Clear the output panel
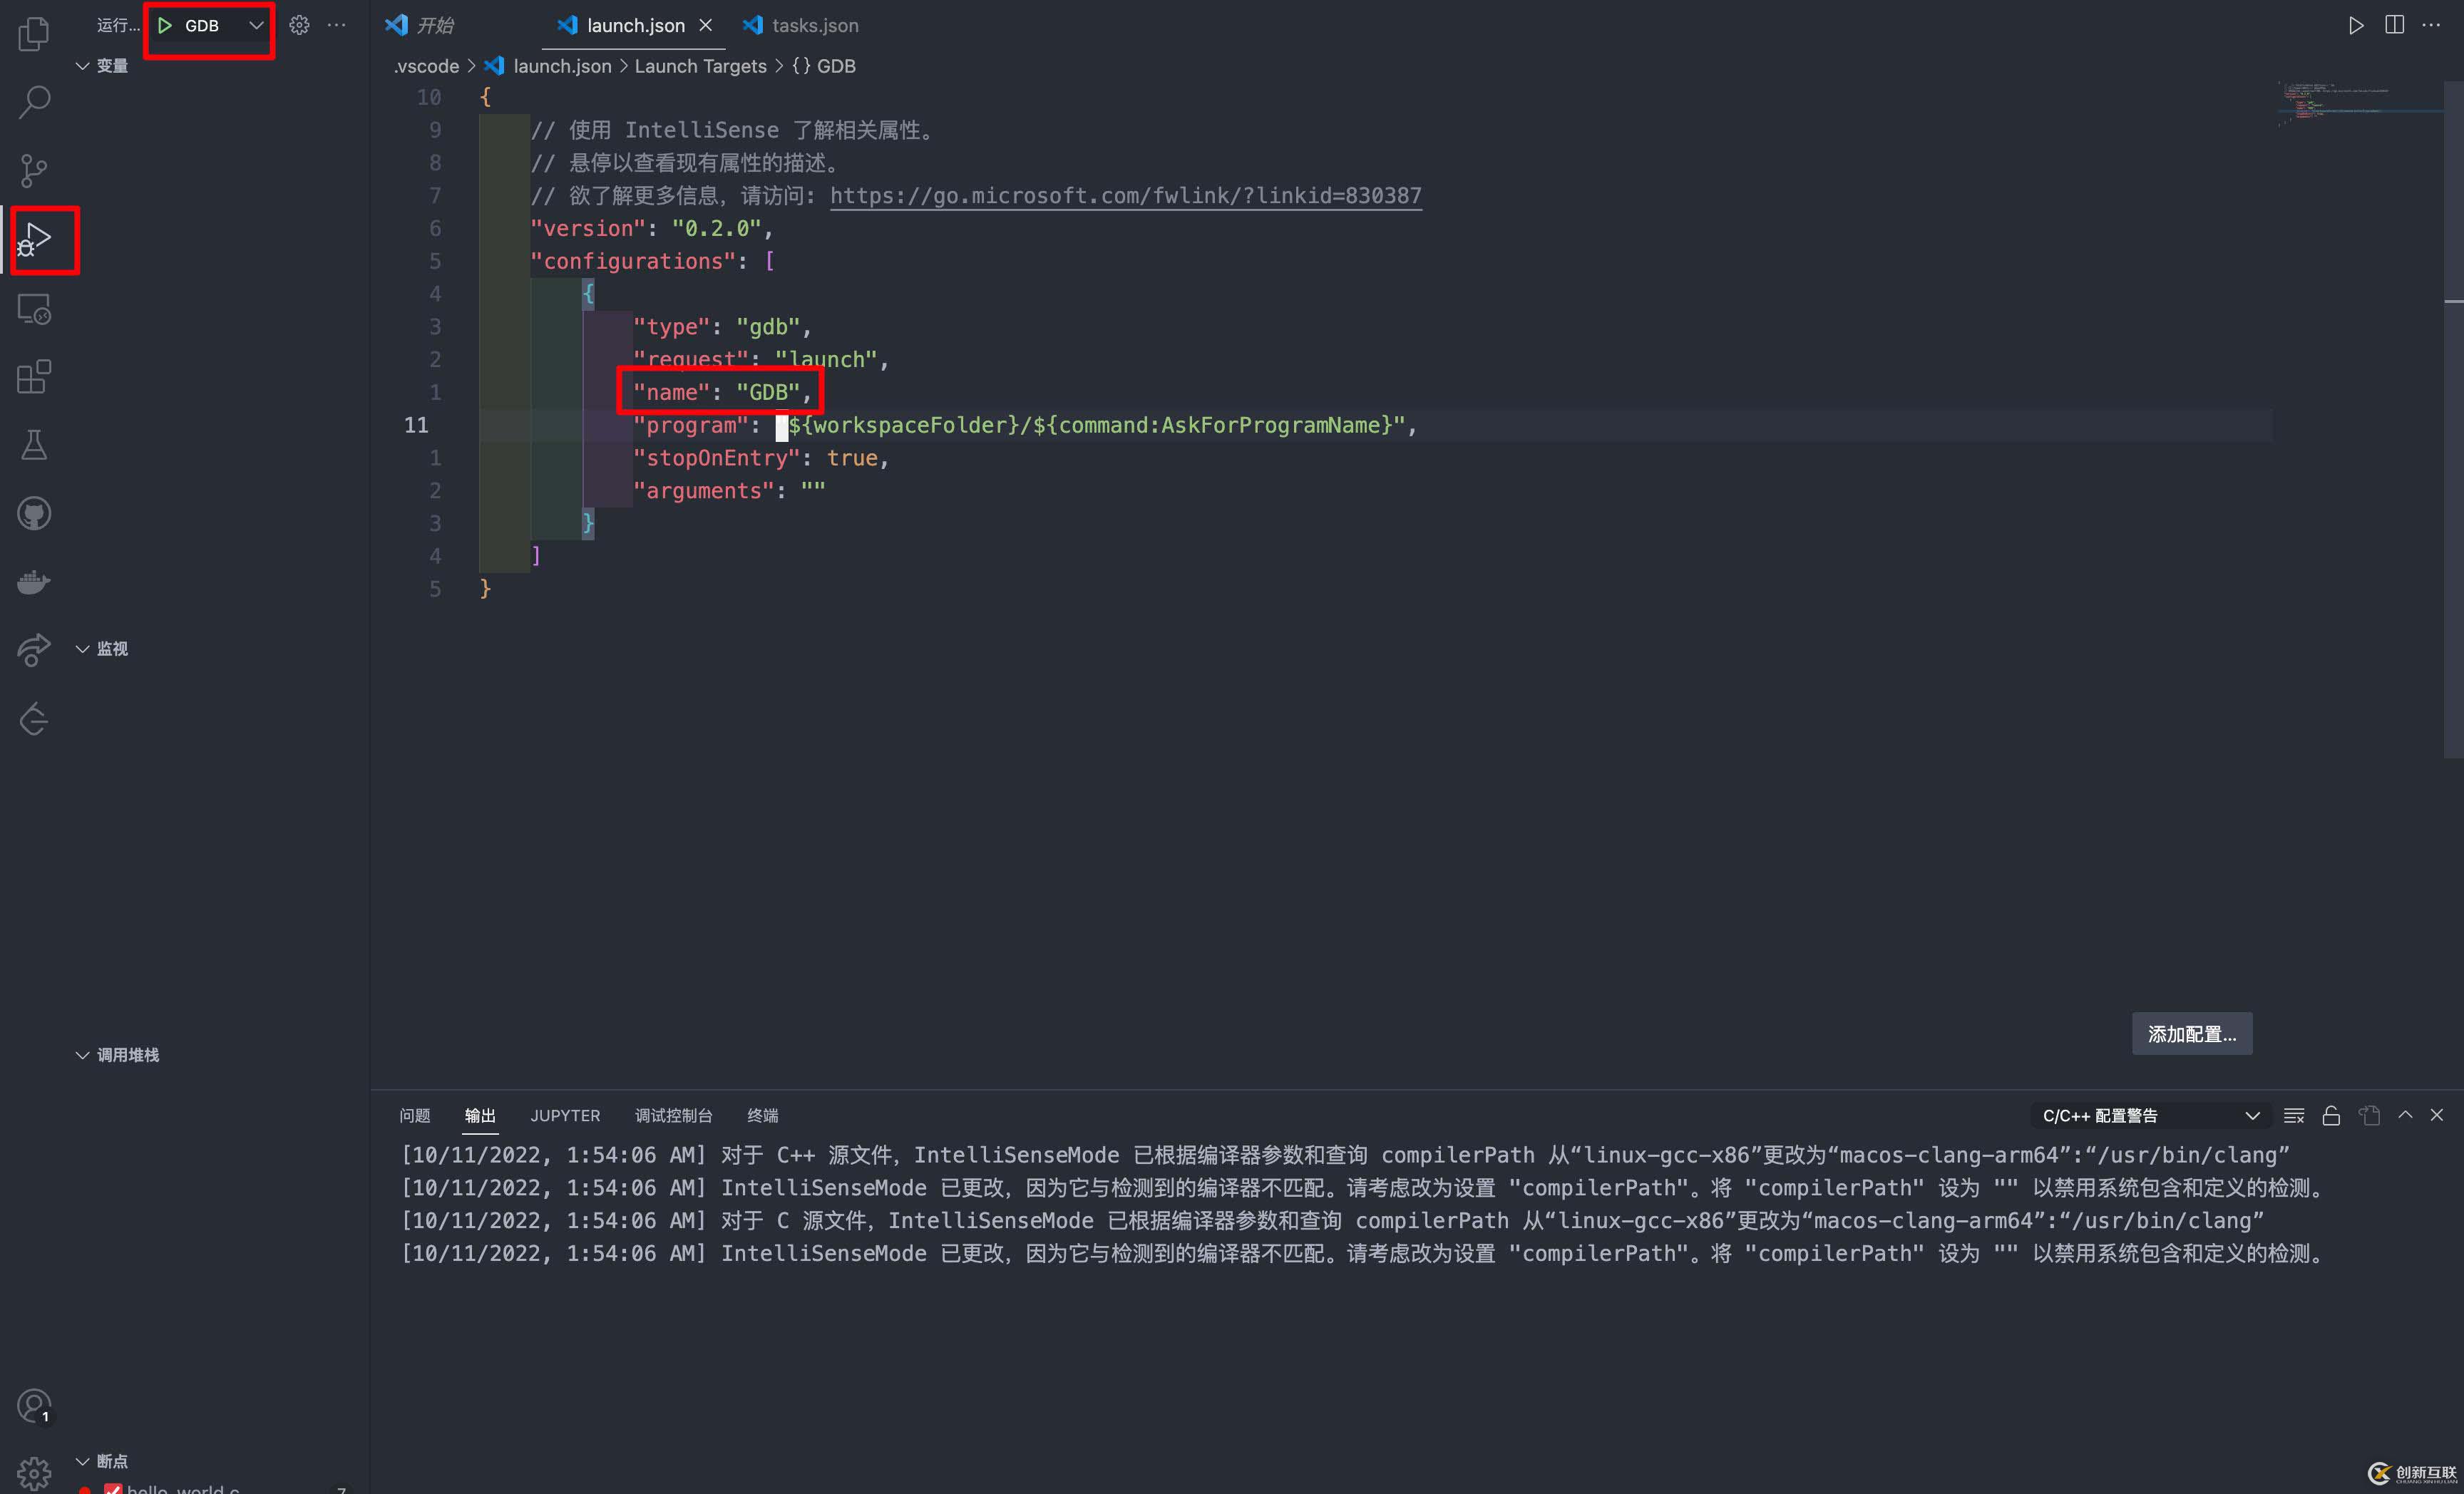Image resolution: width=2464 pixels, height=1494 pixels. 2294,1115
